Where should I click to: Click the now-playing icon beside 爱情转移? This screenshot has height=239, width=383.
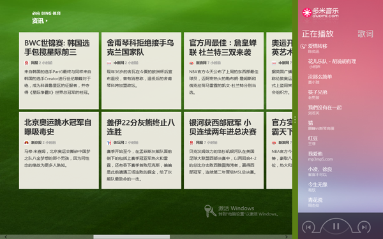click(303, 47)
